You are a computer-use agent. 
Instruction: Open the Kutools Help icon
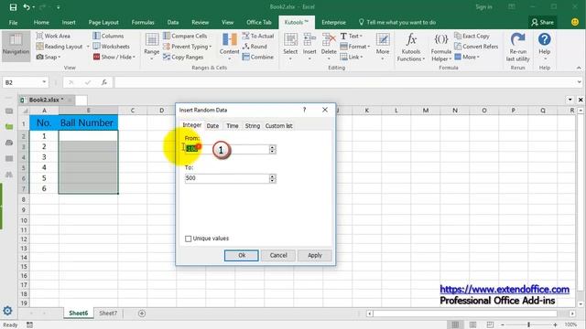(x=545, y=39)
